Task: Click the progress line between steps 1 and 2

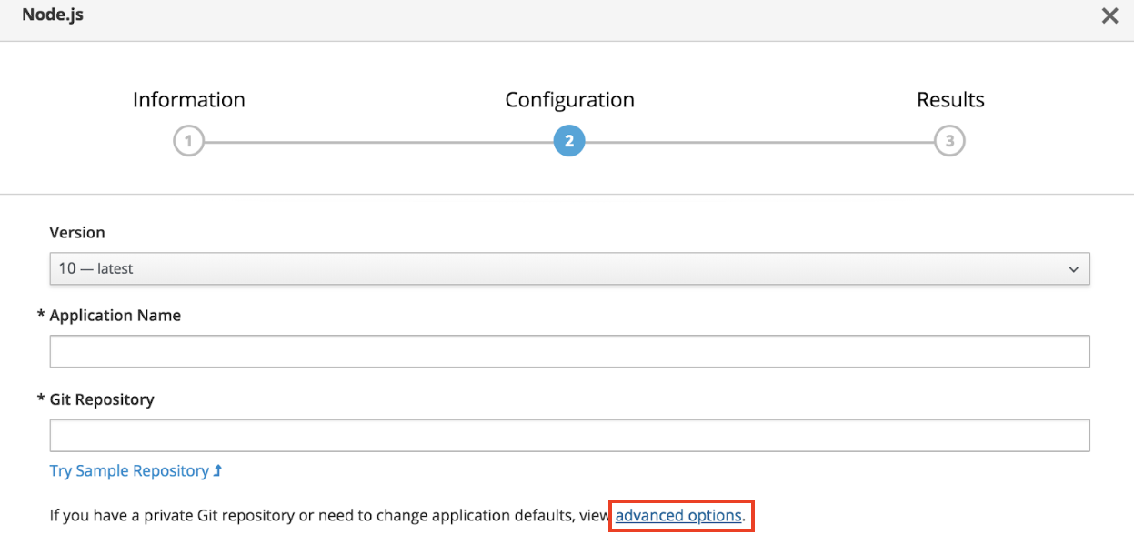Action: tap(378, 142)
